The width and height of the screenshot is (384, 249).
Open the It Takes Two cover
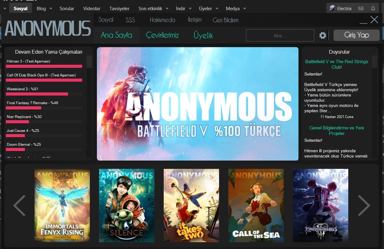tap(191, 206)
